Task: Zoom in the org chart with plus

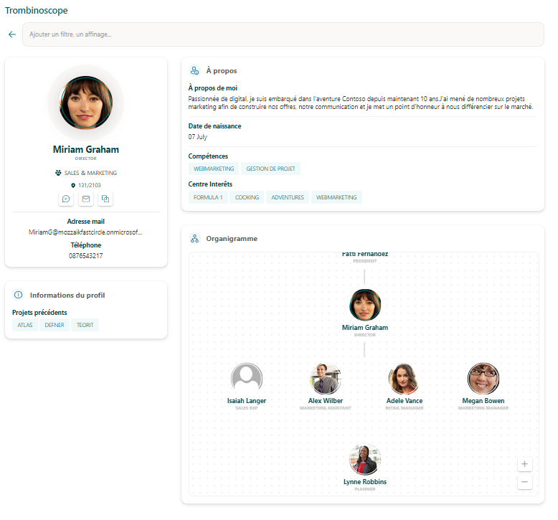Action: click(524, 464)
